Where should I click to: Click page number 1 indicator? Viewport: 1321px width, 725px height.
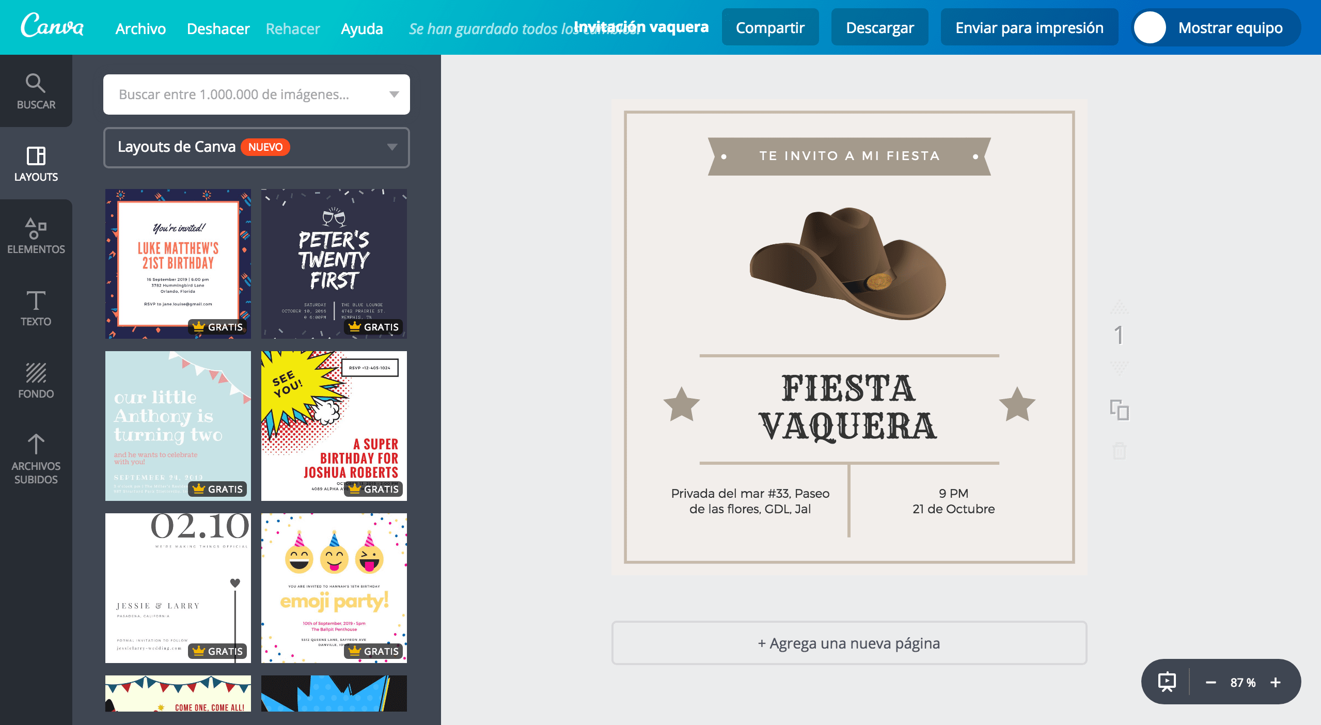coord(1119,336)
